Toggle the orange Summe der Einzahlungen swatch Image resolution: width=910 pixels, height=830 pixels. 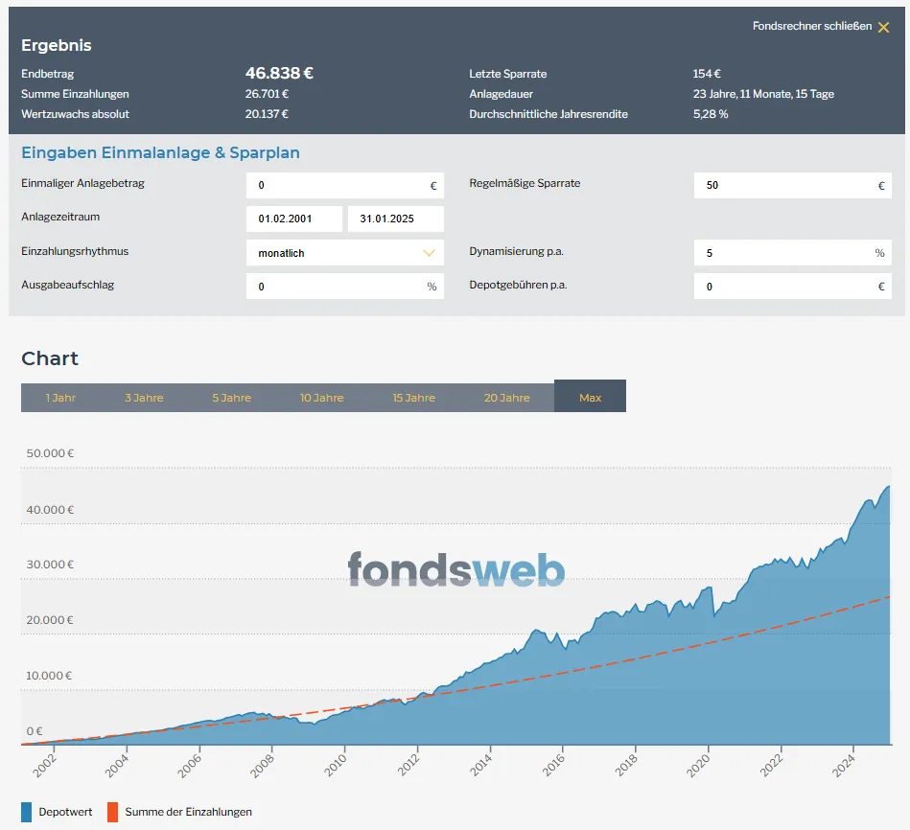click(112, 812)
